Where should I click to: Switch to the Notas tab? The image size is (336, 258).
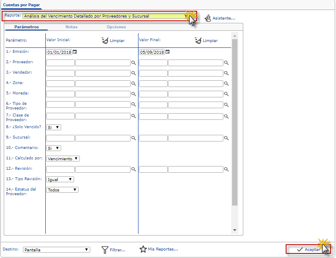(x=71, y=27)
